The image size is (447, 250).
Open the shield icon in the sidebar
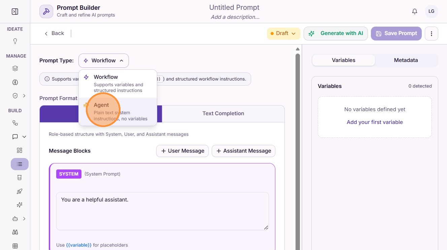click(15, 96)
